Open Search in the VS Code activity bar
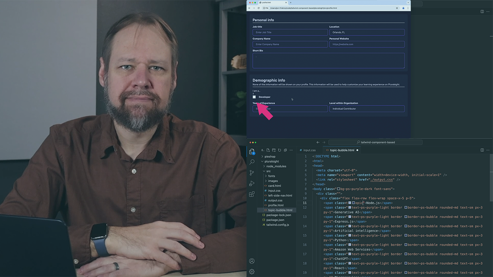The height and width of the screenshot is (277, 493). tap(252, 162)
